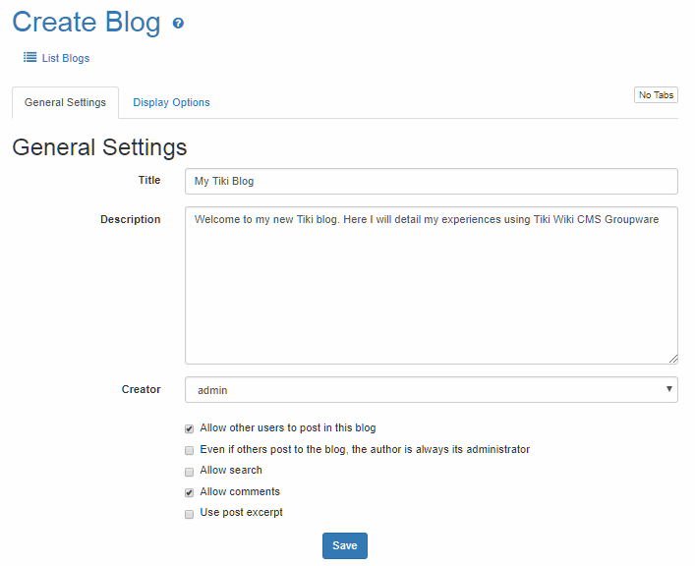The image size is (695, 566).
Task: Open the Creator dropdown
Action: click(x=431, y=390)
